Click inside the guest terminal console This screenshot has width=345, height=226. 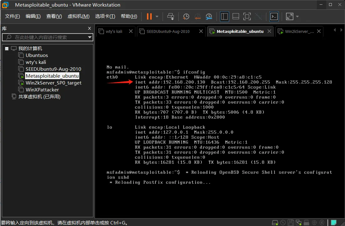coord(220,127)
